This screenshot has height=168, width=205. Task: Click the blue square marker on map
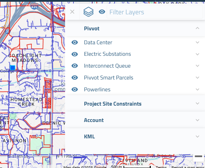pos(13,68)
